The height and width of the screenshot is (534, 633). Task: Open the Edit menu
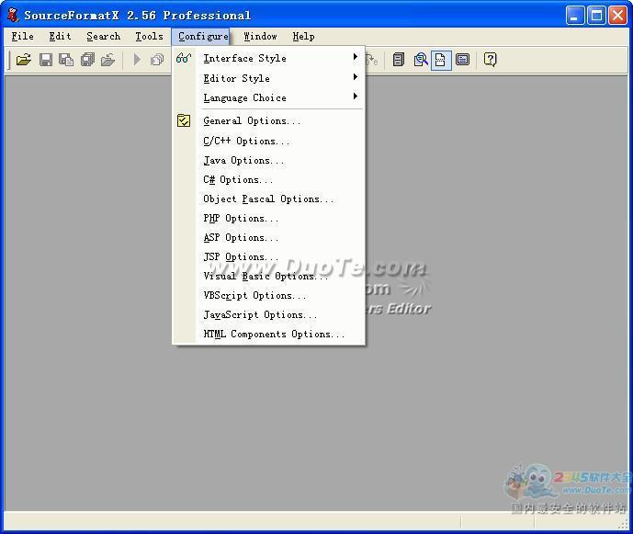(60, 37)
